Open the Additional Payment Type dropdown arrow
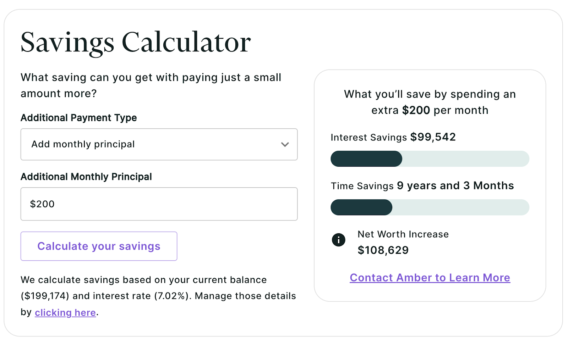This screenshot has height=345, width=568. click(x=285, y=144)
